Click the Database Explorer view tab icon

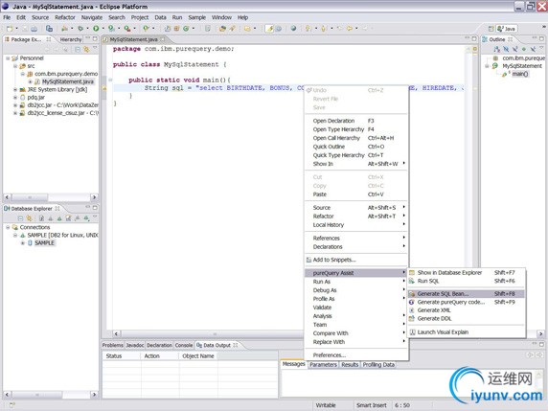[x=7, y=208]
